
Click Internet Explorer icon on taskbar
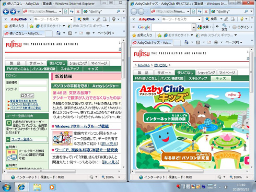21,187
